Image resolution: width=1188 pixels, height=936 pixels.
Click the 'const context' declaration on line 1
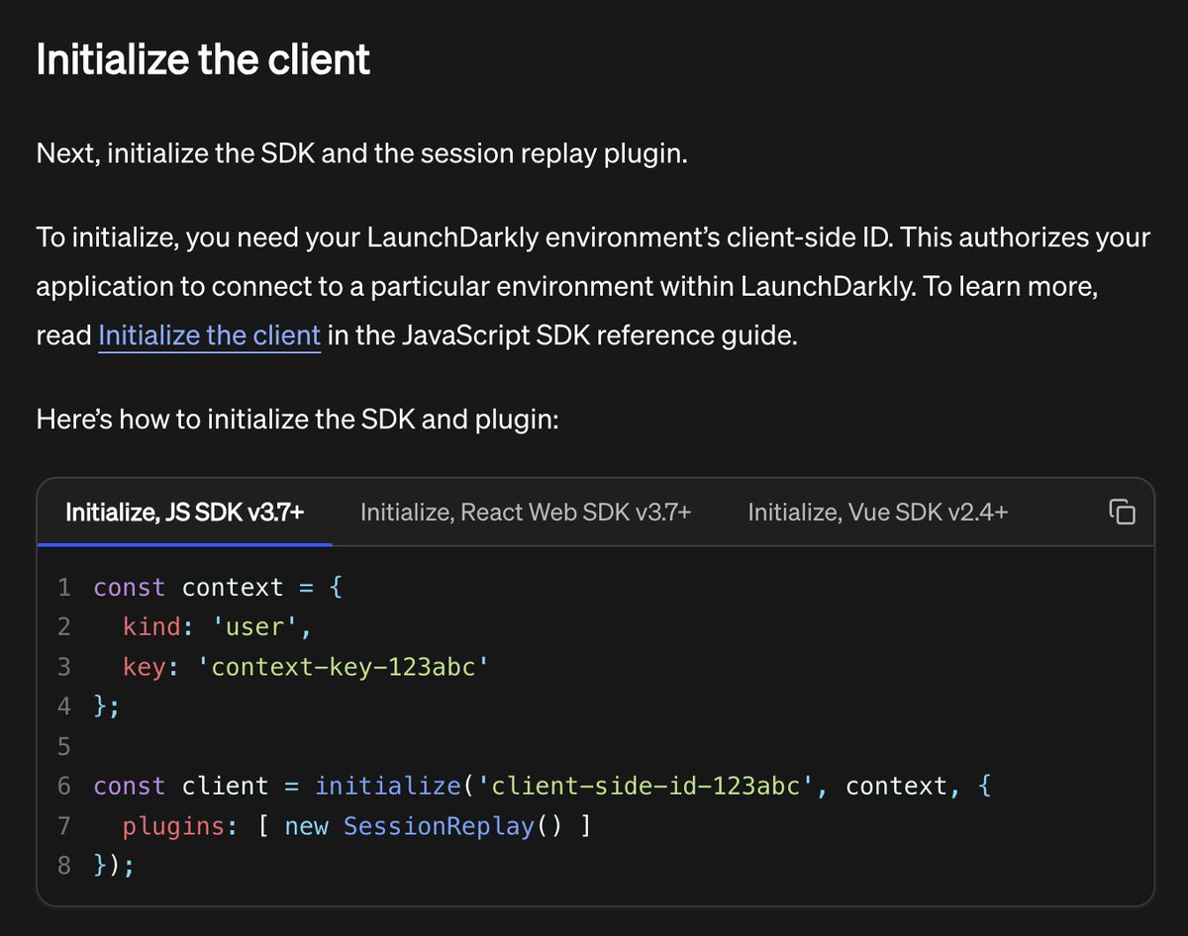[188, 587]
